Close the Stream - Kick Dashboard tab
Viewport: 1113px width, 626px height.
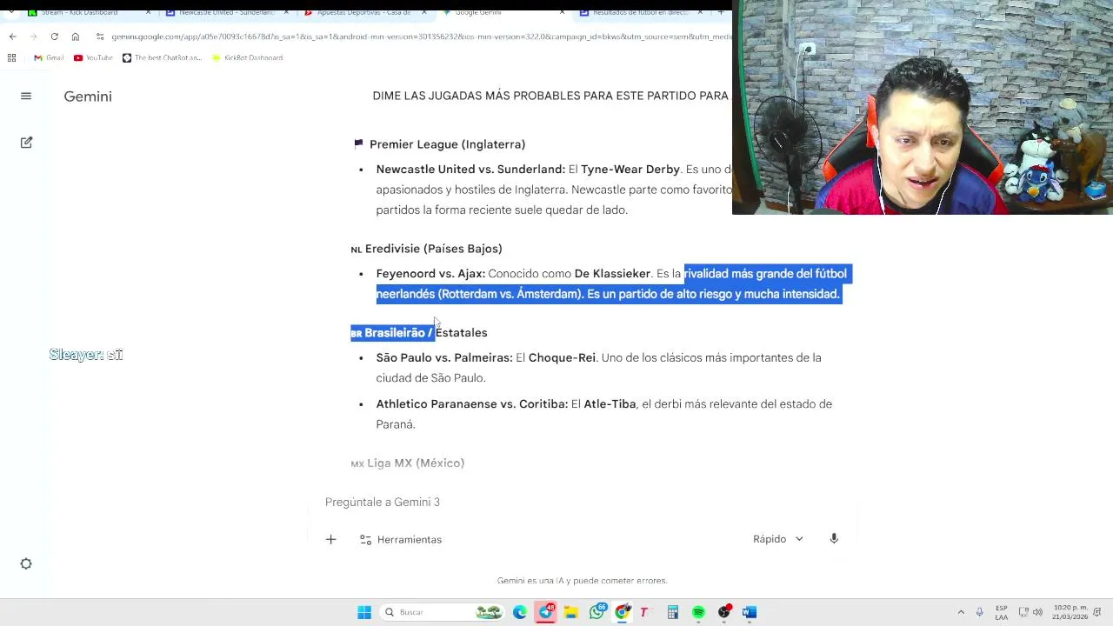click(x=148, y=12)
